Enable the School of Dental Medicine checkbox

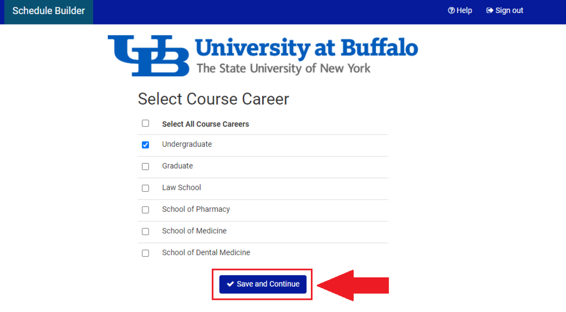145,253
